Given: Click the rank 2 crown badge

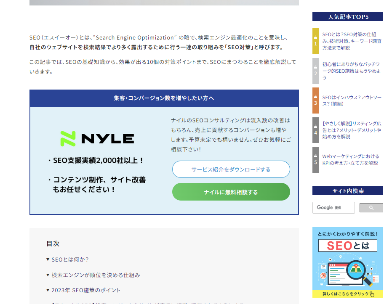Looking at the screenshot, I should (315, 71).
